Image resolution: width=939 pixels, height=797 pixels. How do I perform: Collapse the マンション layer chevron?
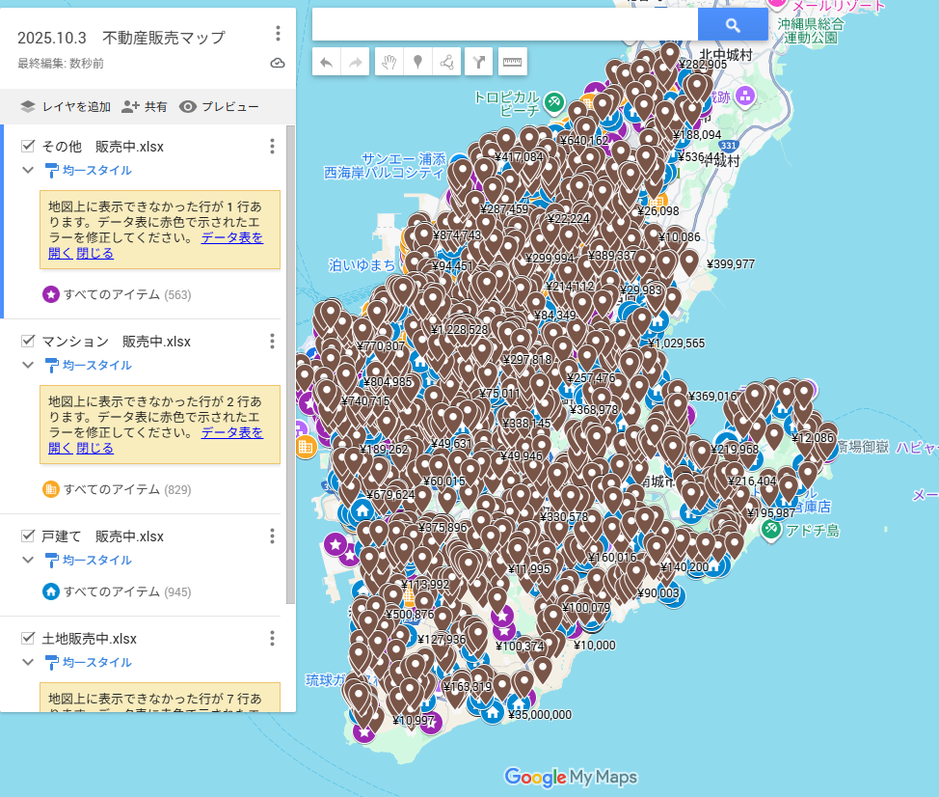(x=28, y=366)
